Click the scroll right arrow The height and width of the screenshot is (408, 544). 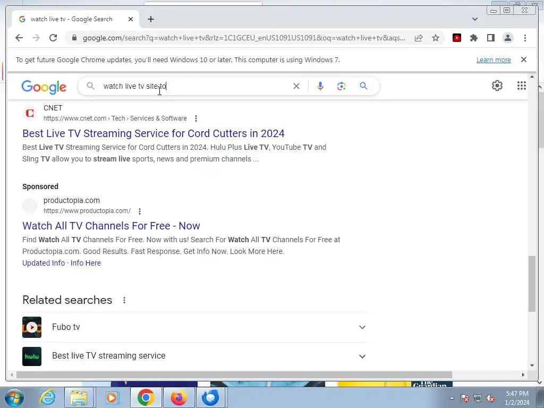523,375
